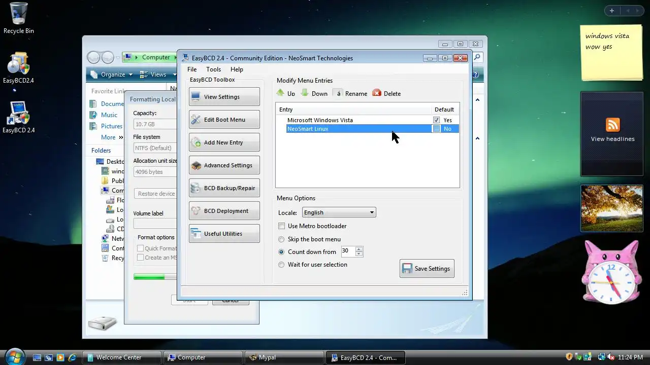This screenshot has height=365, width=650.
Task: Open the Windows Start orb
Action: 14,356
